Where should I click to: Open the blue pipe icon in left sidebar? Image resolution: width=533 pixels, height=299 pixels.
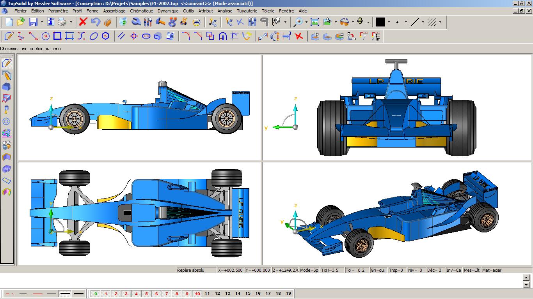pyautogui.click(x=7, y=169)
